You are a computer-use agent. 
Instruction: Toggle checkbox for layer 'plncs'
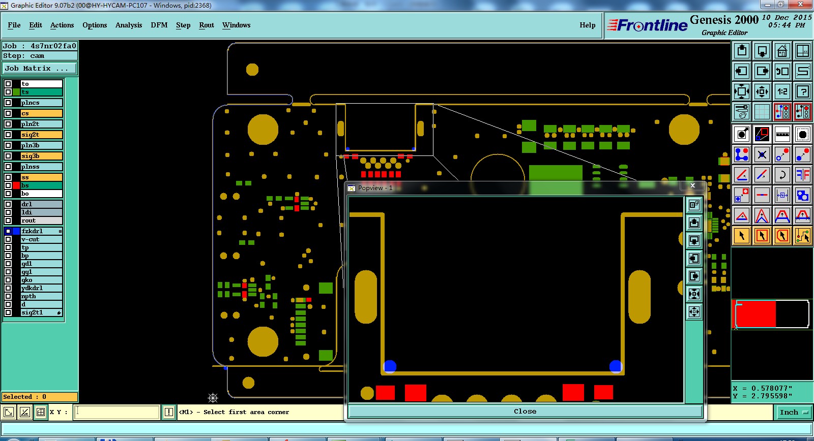point(8,103)
